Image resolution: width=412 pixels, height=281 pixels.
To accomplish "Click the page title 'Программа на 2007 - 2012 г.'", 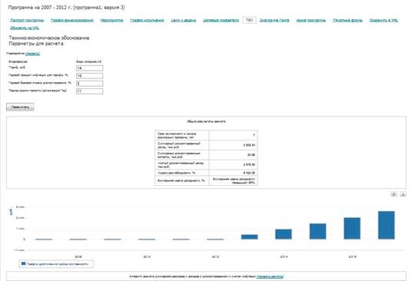I will (x=66, y=8).
